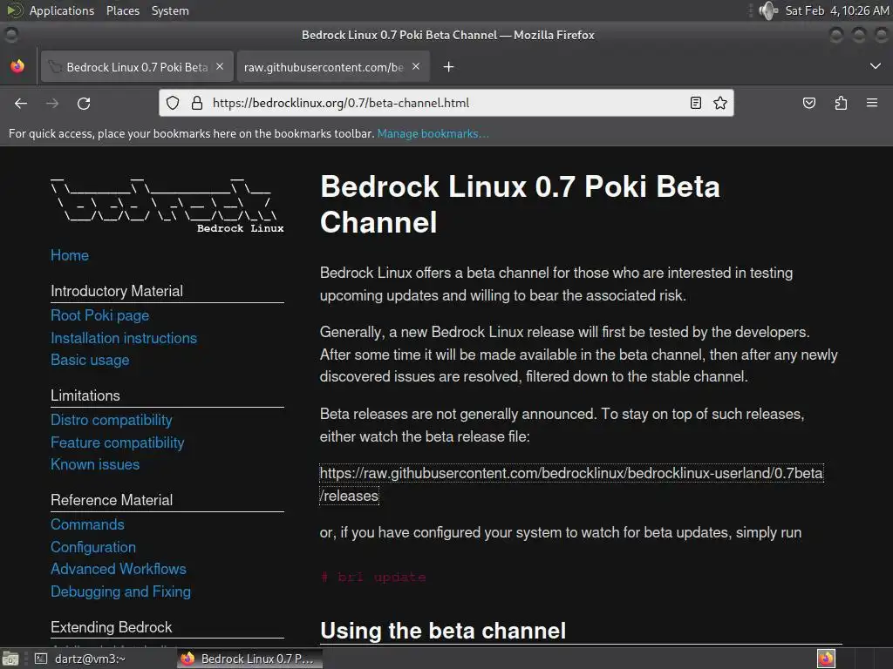Image resolution: width=893 pixels, height=669 pixels.
Task: Open the Installation instructions link
Action: click(124, 338)
